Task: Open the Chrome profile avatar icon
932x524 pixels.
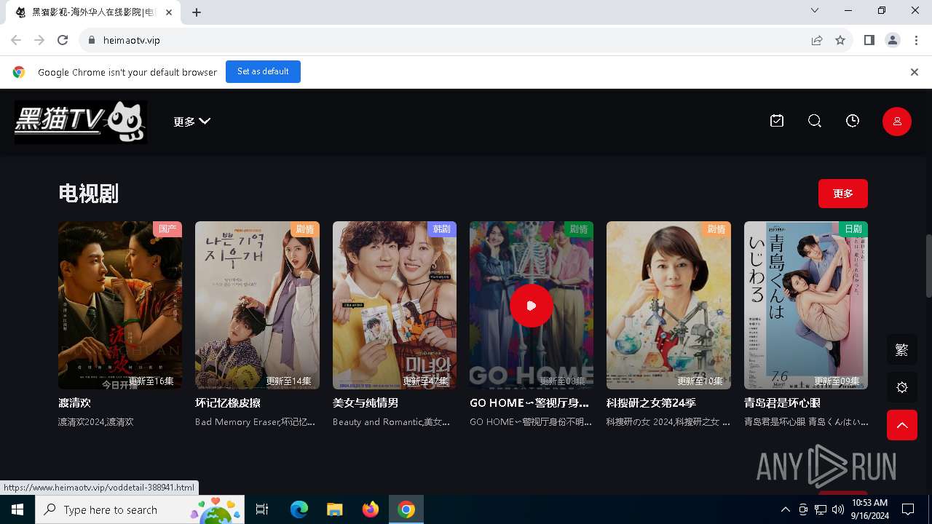Action: point(893,40)
